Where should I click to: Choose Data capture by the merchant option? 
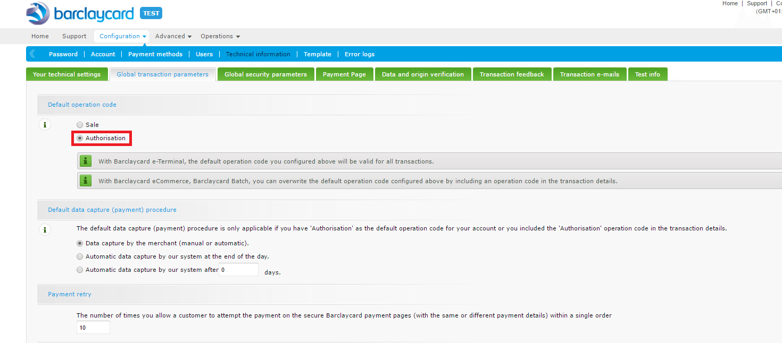(x=80, y=243)
